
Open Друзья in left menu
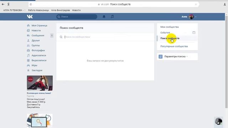[36, 41]
